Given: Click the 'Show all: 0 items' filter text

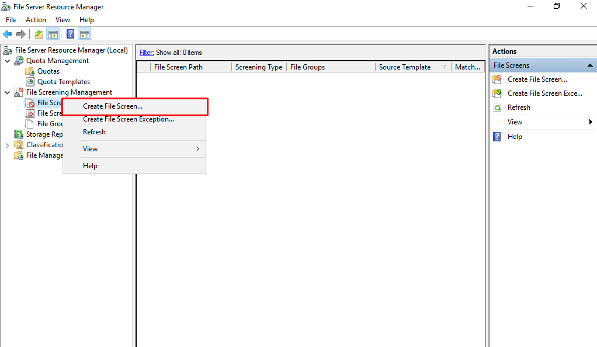Looking at the screenshot, I should tap(179, 53).
